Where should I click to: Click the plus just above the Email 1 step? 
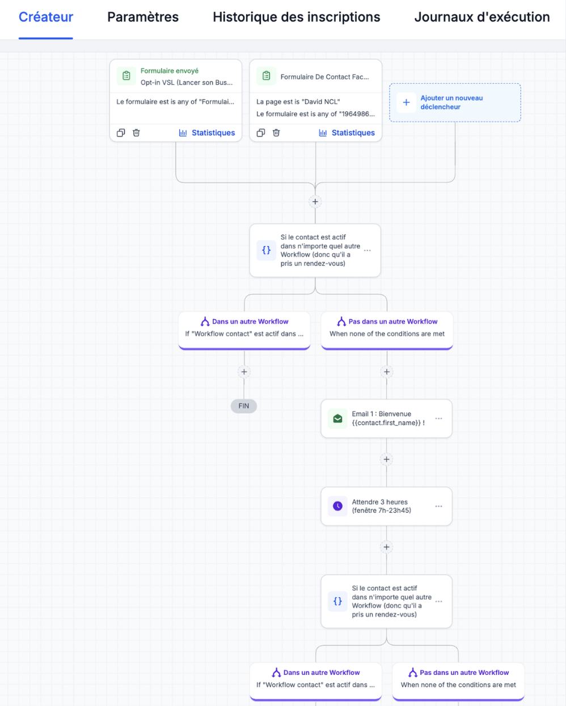(387, 372)
